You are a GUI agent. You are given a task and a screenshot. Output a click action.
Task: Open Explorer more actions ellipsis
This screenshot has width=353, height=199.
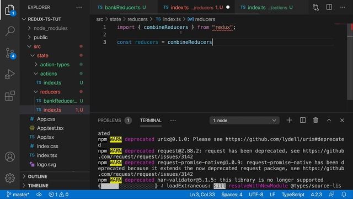click(x=79, y=7)
